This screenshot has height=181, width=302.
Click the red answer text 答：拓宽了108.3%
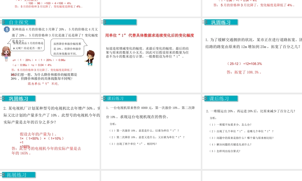pyautogui.click(x=244, y=72)
